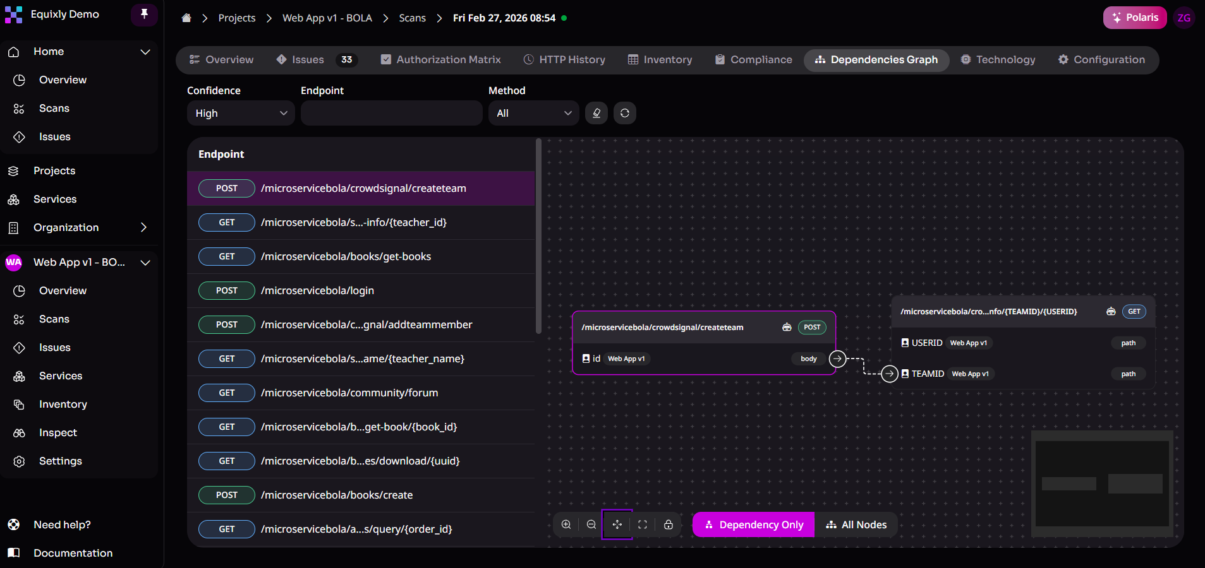Collapse the Web App v1 – BOLA section
1205x568 pixels.
point(146,263)
